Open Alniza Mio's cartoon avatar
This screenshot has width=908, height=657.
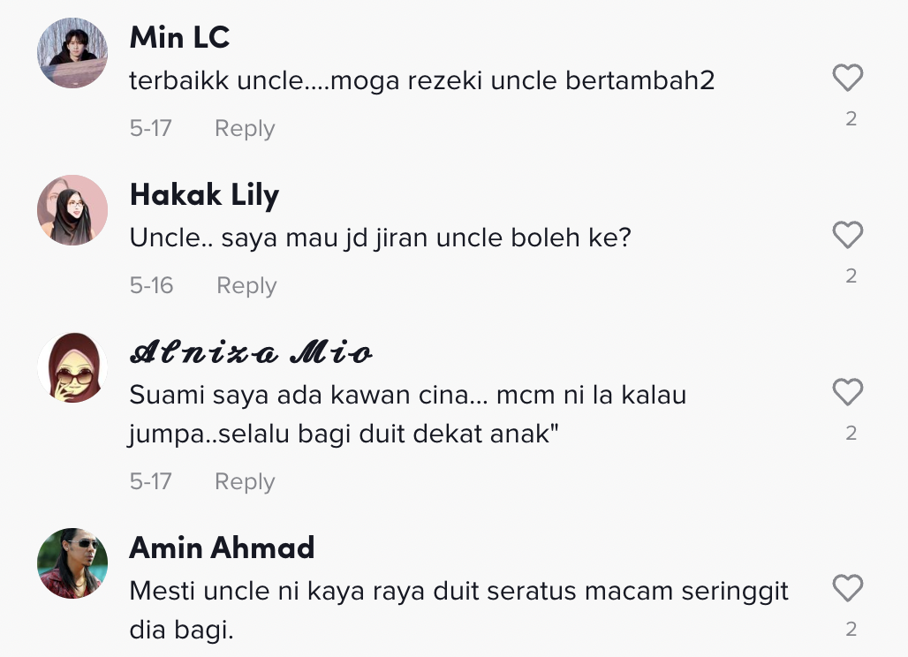pyautogui.click(x=72, y=367)
